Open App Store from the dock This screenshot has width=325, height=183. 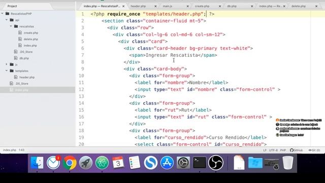coord(167,163)
